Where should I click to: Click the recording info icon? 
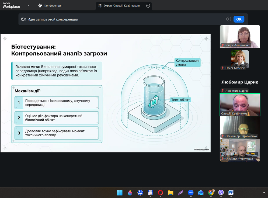pyautogui.click(x=228, y=19)
